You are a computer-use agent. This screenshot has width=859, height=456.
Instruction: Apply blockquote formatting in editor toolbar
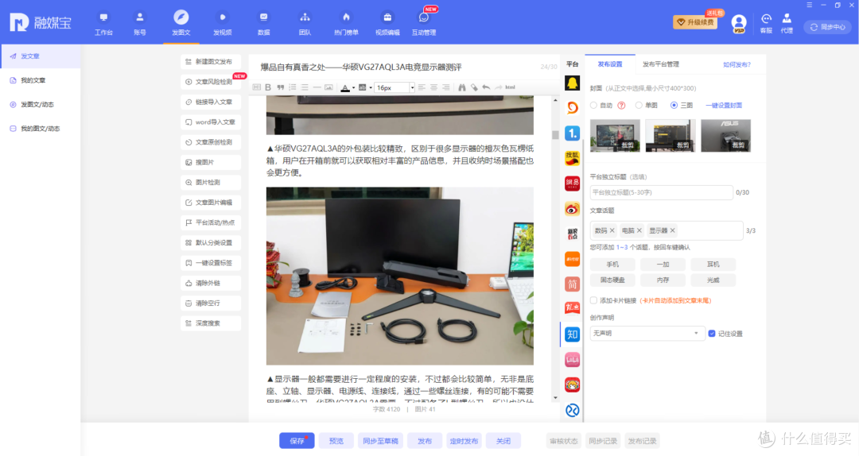[281, 87]
